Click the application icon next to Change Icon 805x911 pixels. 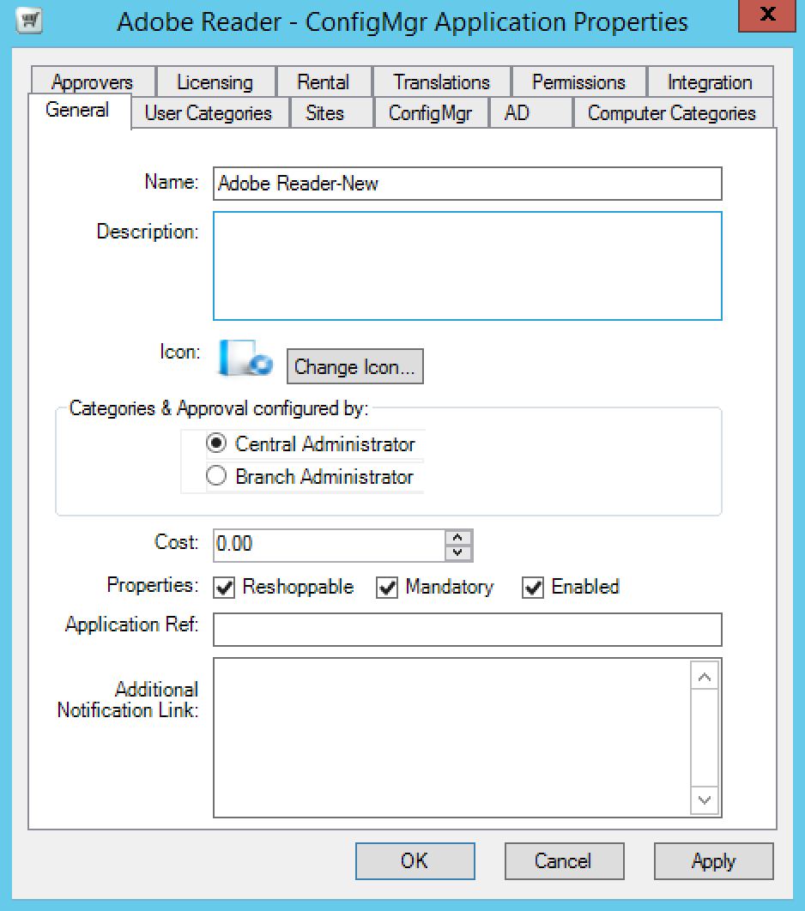pyautogui.click(x=245, y=357)
